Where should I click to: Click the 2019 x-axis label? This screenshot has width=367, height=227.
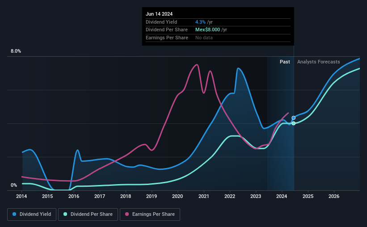(152, 196)
